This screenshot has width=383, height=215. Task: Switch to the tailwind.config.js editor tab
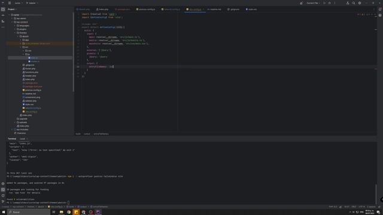click(x=171, y=10)
